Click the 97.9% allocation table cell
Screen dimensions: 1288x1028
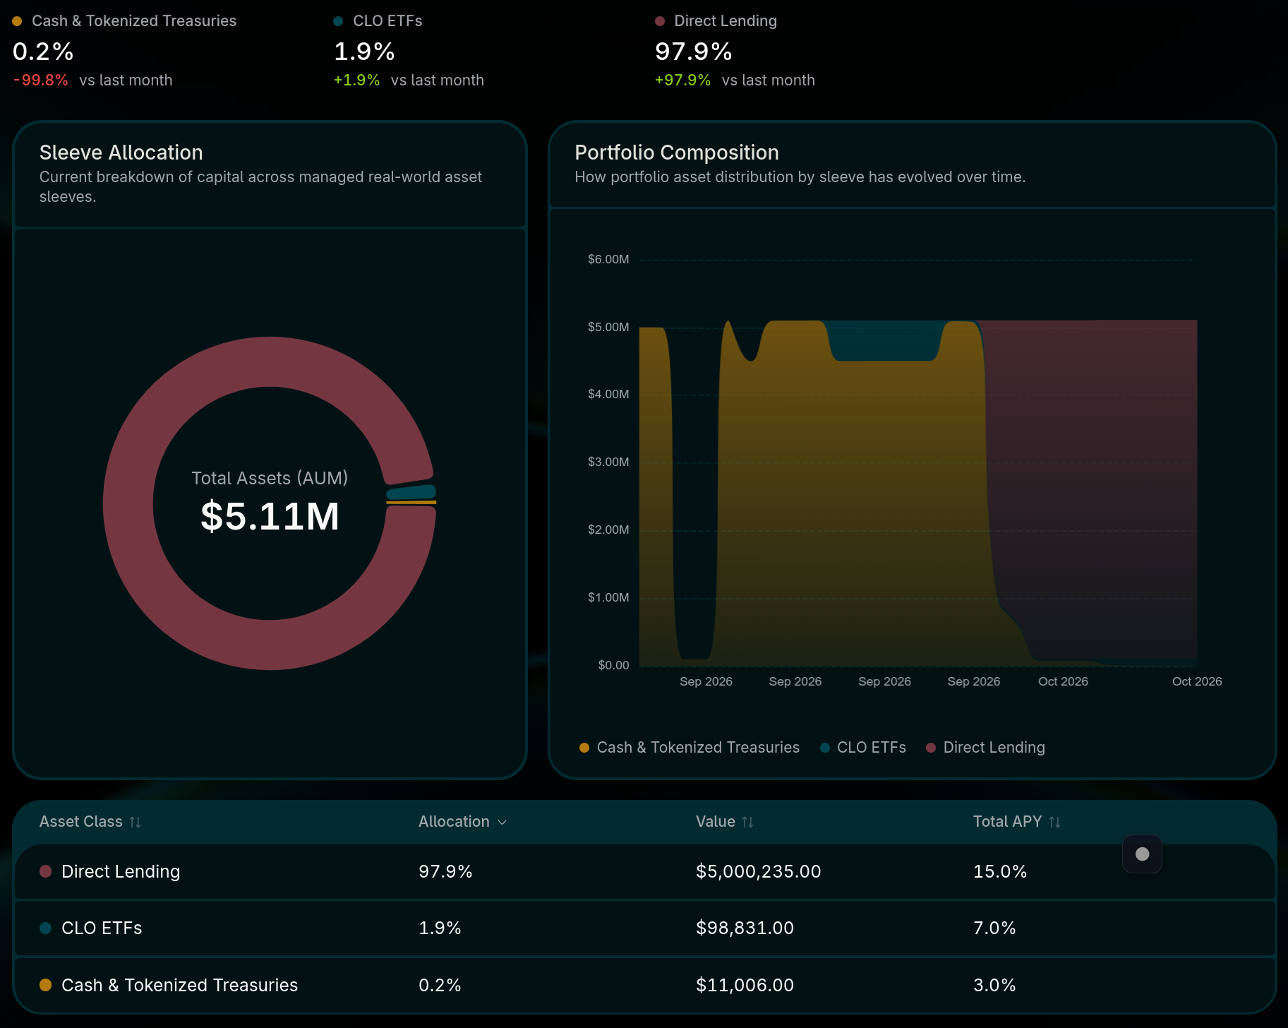[x=445, y=872]
